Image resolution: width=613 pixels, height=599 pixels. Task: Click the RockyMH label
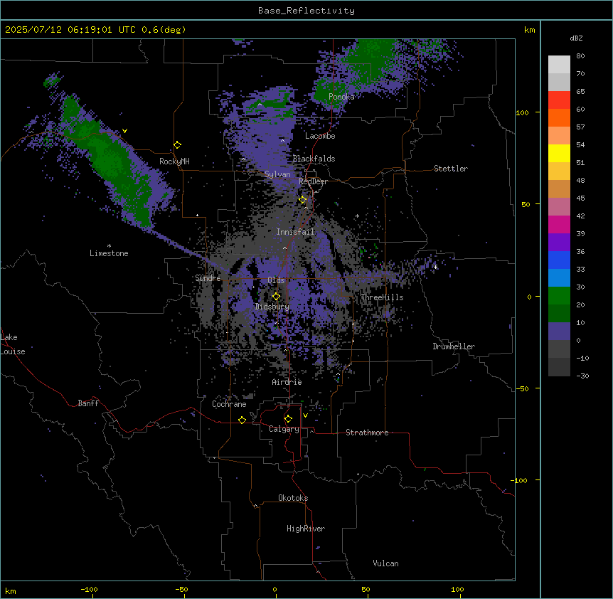click(x=174, y=161)
